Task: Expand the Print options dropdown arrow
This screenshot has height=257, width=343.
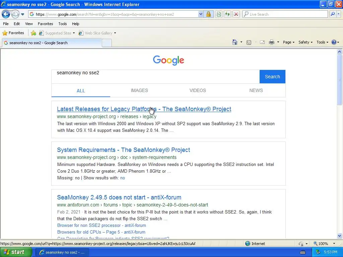Action: click(x=278, y=42)
